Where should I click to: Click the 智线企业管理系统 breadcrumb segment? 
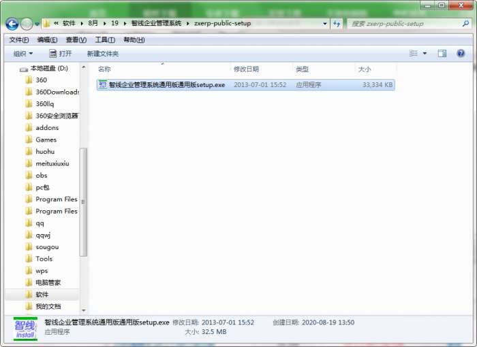click(x=156, y=23)
